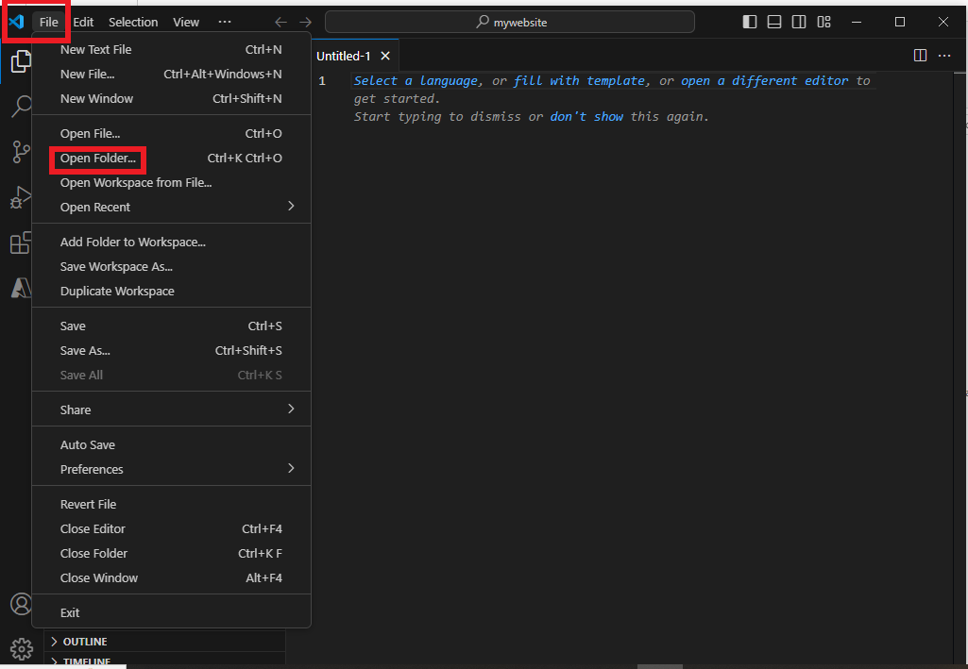Click the Customize Layout icon
Image resolution: width=968 pixels, height=669 pixels.
click(x=824, y=22)
